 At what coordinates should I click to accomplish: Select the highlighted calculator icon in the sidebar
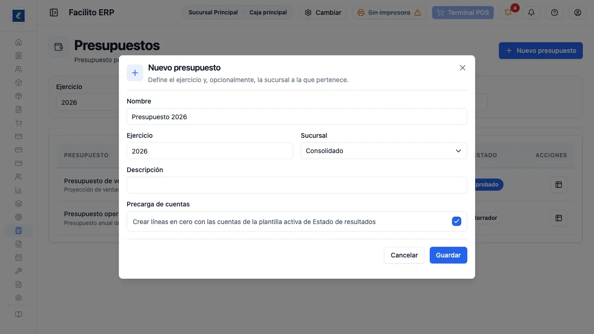point(19,231)
